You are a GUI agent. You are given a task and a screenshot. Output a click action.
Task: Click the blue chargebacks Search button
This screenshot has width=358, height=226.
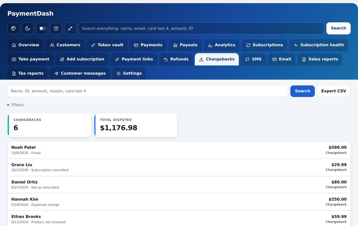(303, 91)
